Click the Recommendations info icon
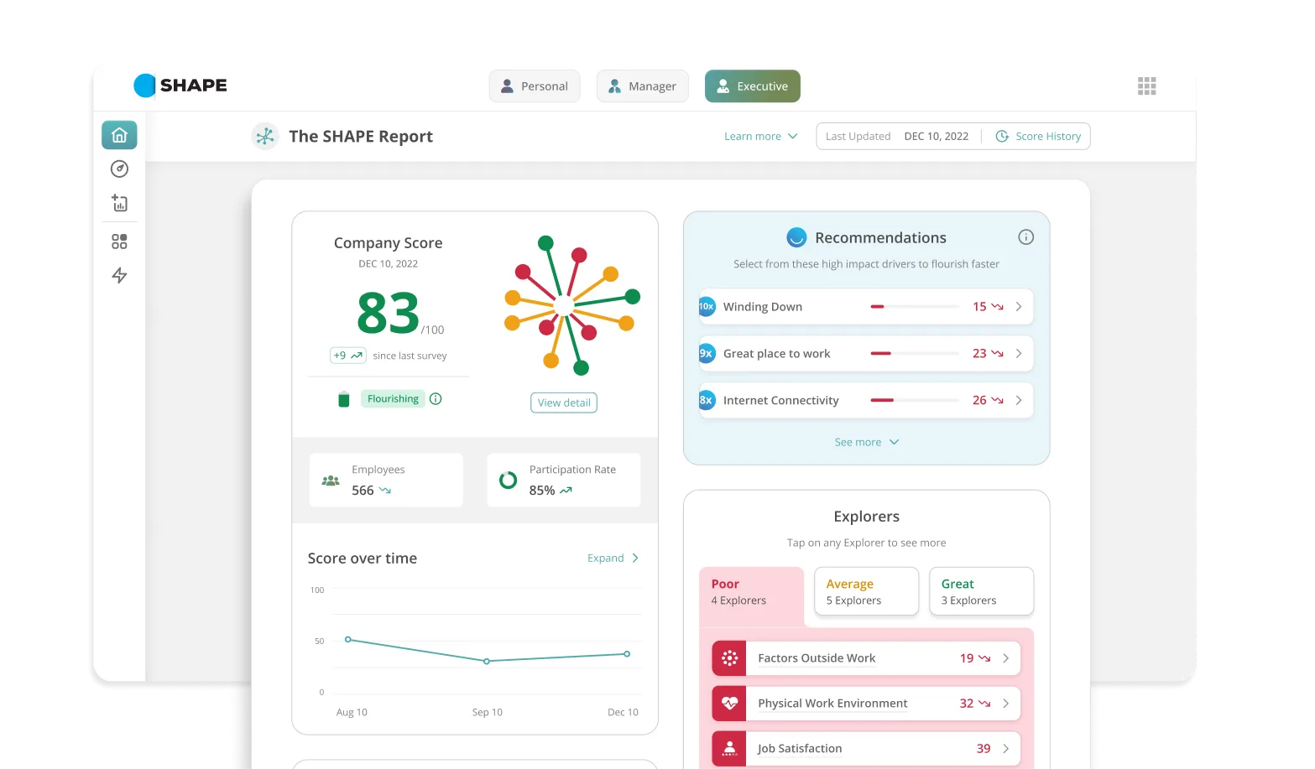The image size is (1315, 769). (x=1025, y=237)
